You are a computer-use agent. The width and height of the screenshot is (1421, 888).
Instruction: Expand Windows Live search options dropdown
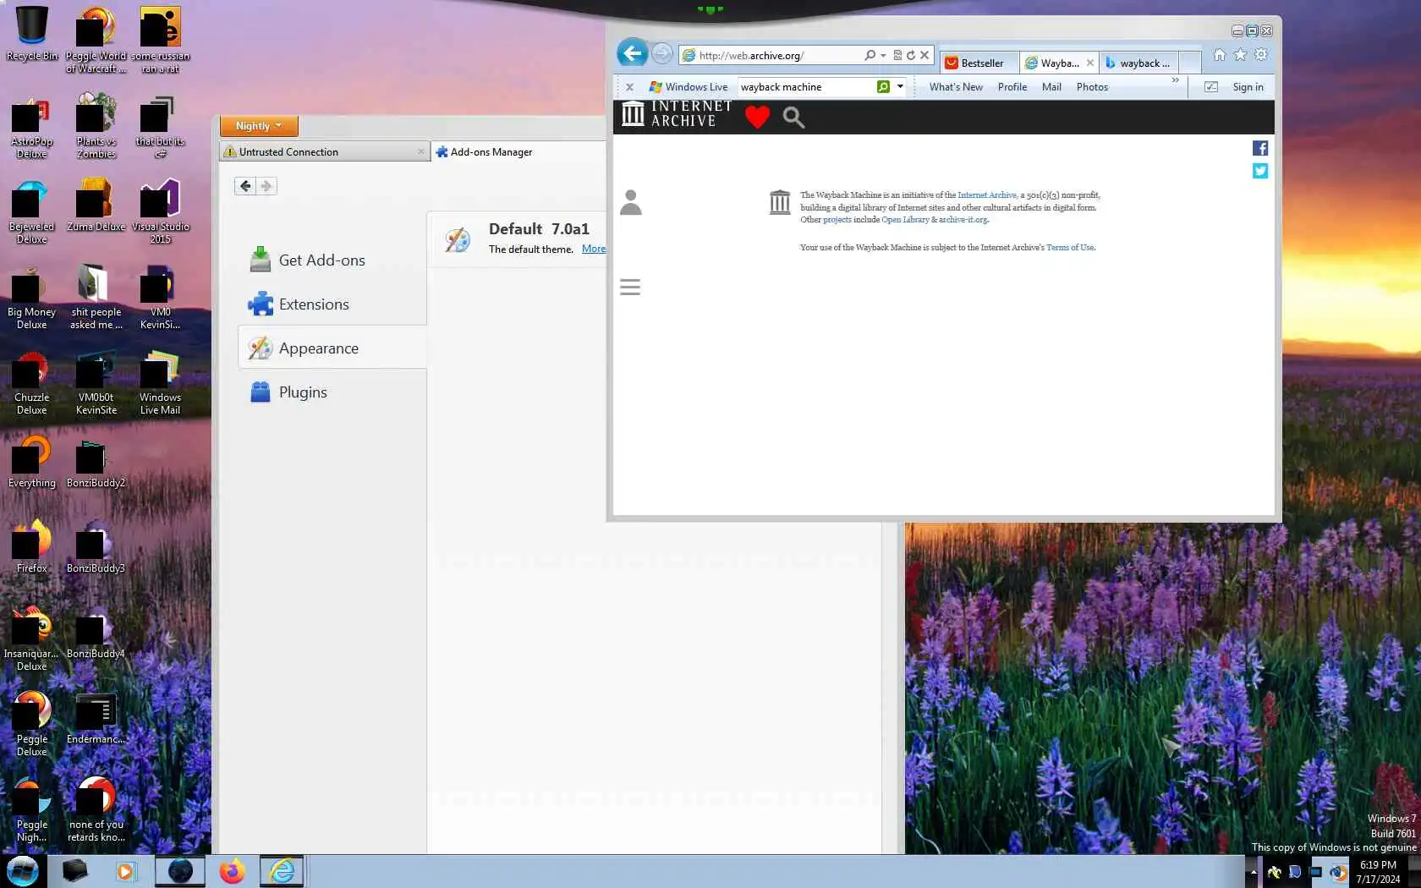(900, 86)
